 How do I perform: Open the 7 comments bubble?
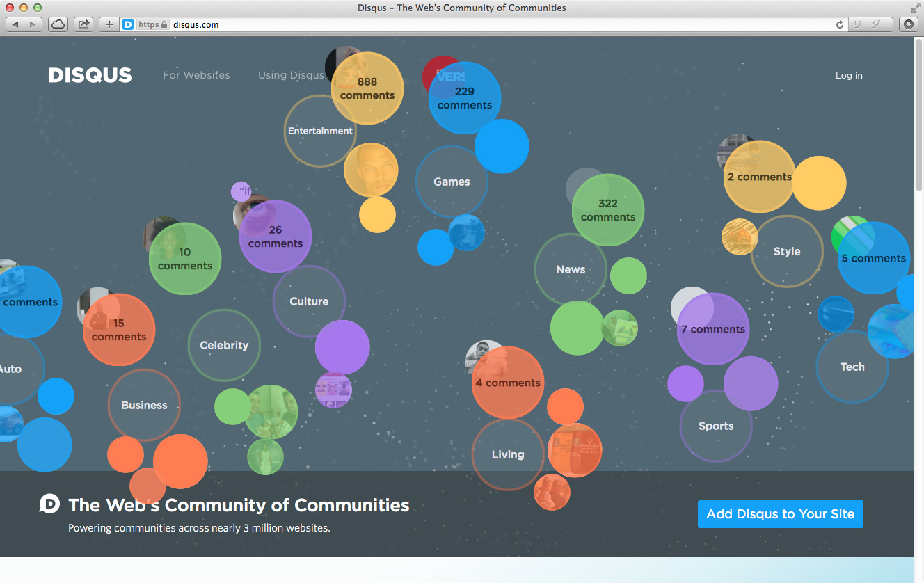pyautogui.click(x=713, y=329)
